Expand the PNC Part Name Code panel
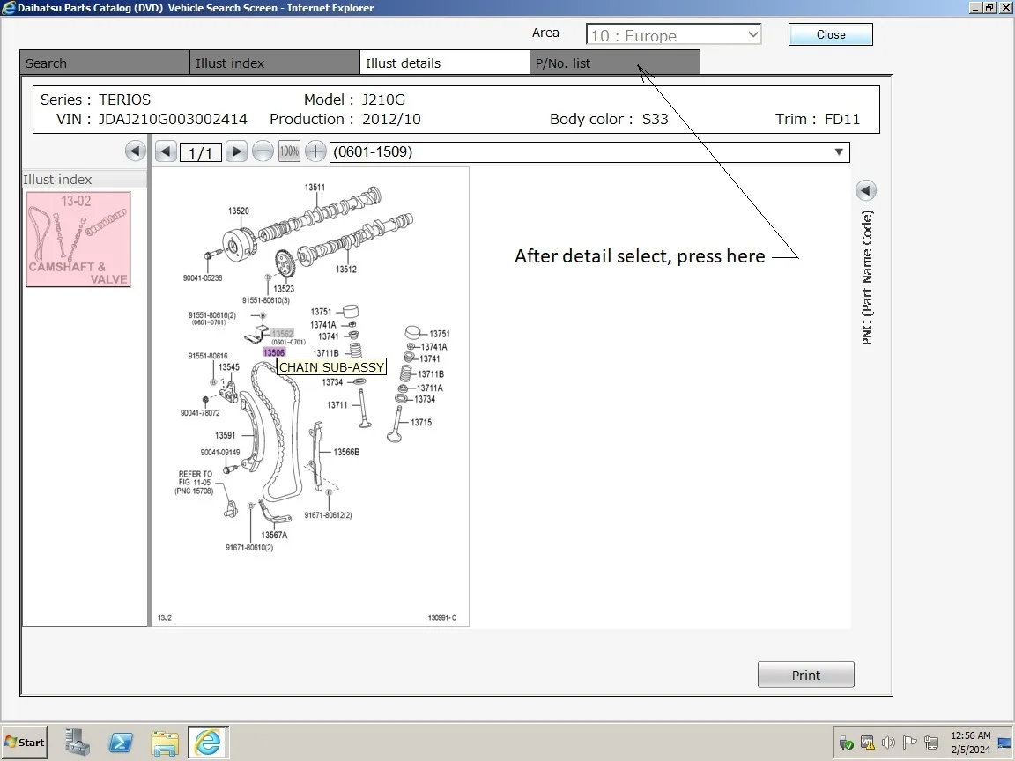Screen dimensions: 1015x761 pyautogui.click(x=865, y=190)
